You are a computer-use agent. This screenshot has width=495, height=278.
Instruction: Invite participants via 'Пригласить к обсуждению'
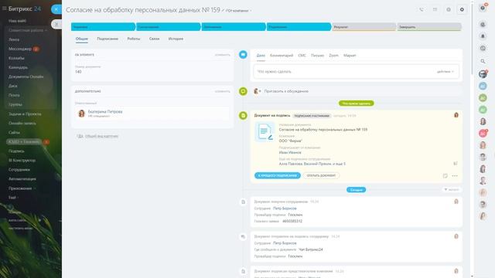286,91
